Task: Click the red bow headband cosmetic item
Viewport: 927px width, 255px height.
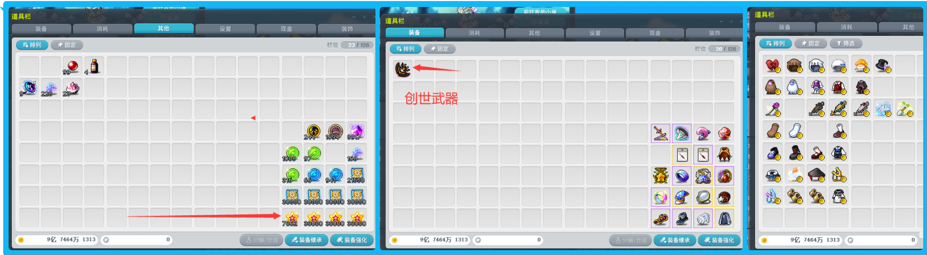Action: (772, 65)
